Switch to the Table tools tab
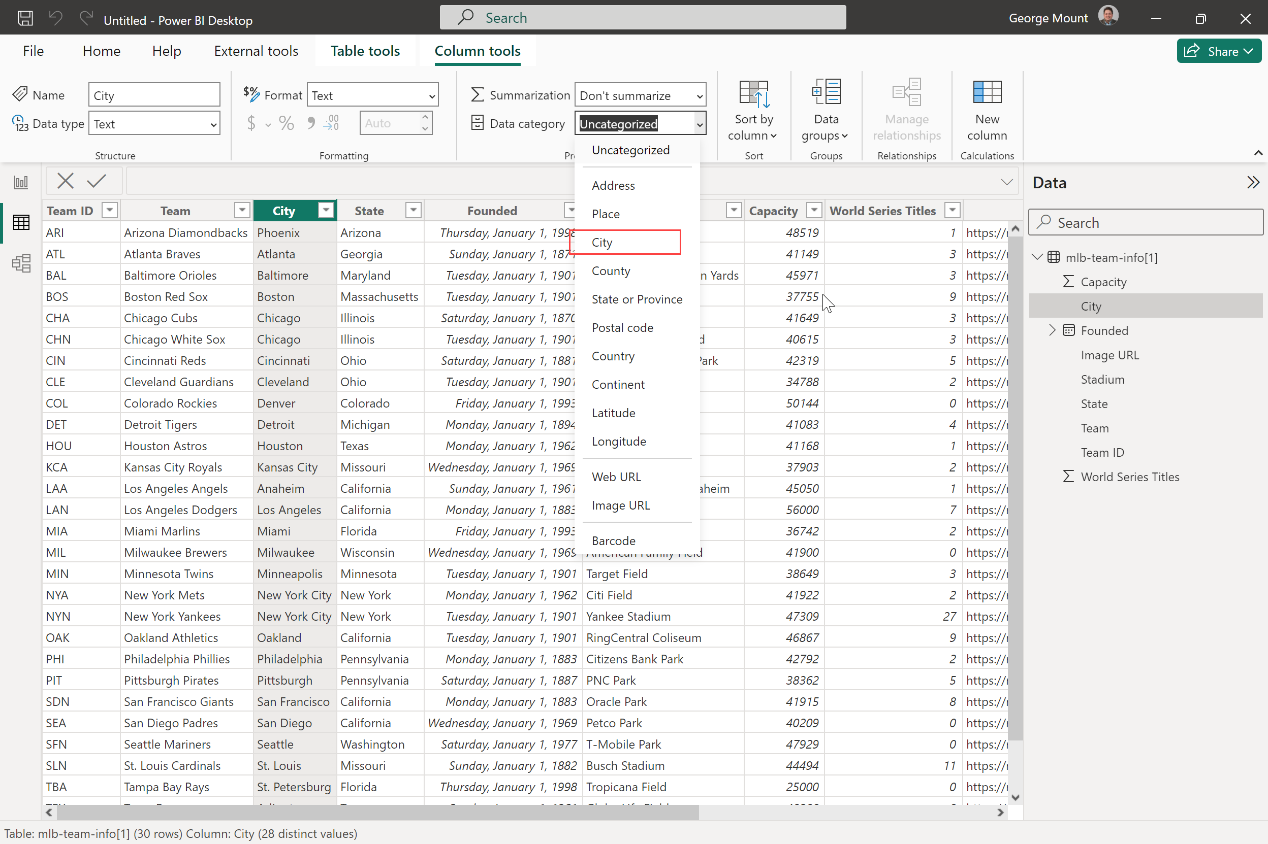 coord(365,51)
